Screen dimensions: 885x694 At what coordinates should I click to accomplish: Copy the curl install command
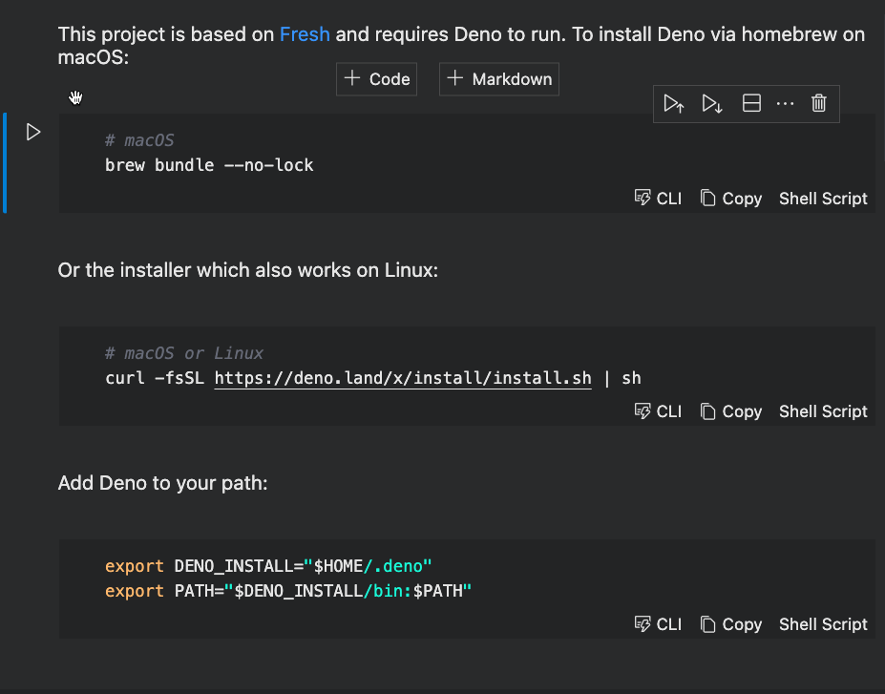(x=730, y=410)
